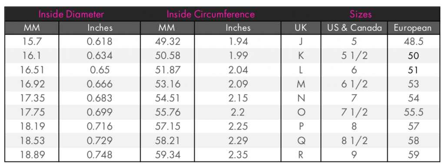Select the US & Canada column header
The image size is (445, 167).
click(x=354, y=28)
